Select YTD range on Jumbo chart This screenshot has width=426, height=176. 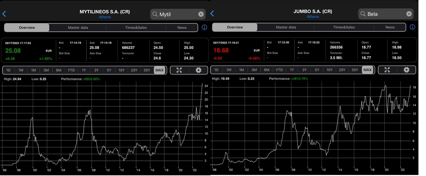(279, 70)
